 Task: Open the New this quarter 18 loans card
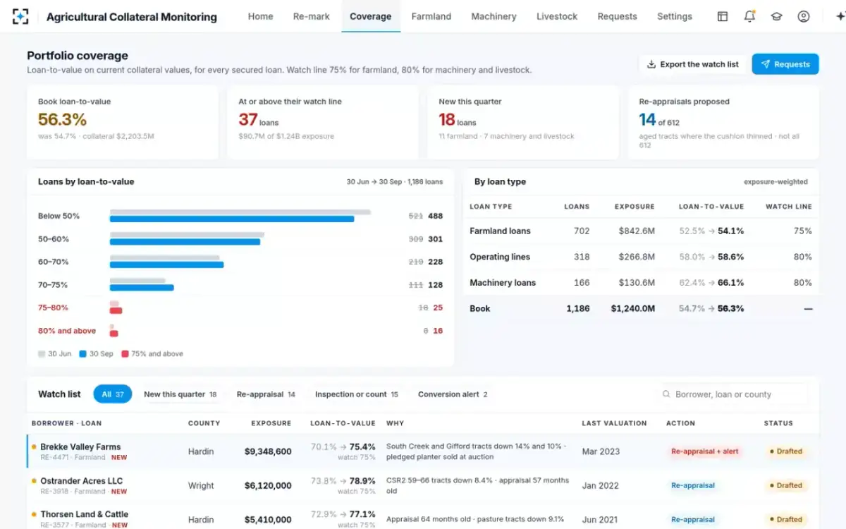tap(523, 122)
